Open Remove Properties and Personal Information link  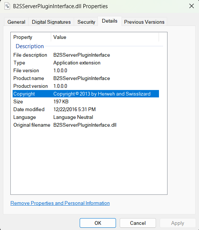60,203
